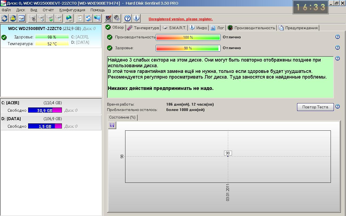Click the send report envelope icon
This screenshot has height=216, width=346.
coord(88,18)
